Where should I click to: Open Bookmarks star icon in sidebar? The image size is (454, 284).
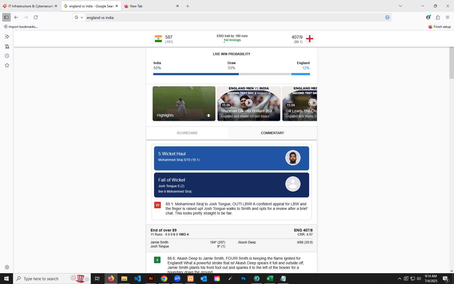[x=7, y=65]
